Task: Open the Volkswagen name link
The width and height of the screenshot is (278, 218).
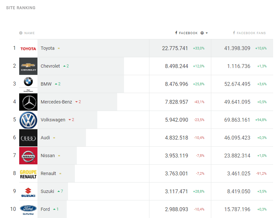Action: pos(53,120)
